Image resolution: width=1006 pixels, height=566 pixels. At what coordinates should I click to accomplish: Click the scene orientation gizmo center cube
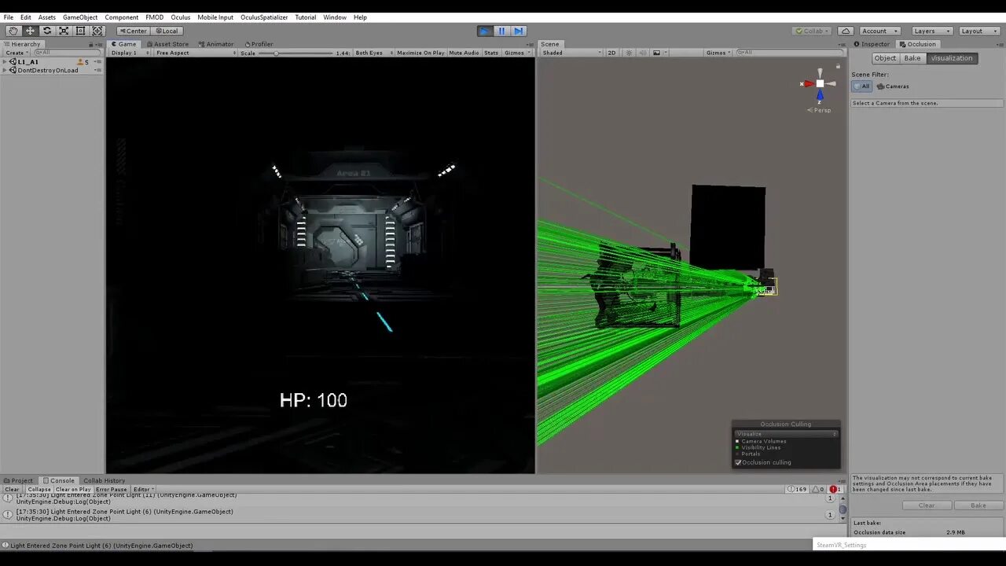point(820,83)
